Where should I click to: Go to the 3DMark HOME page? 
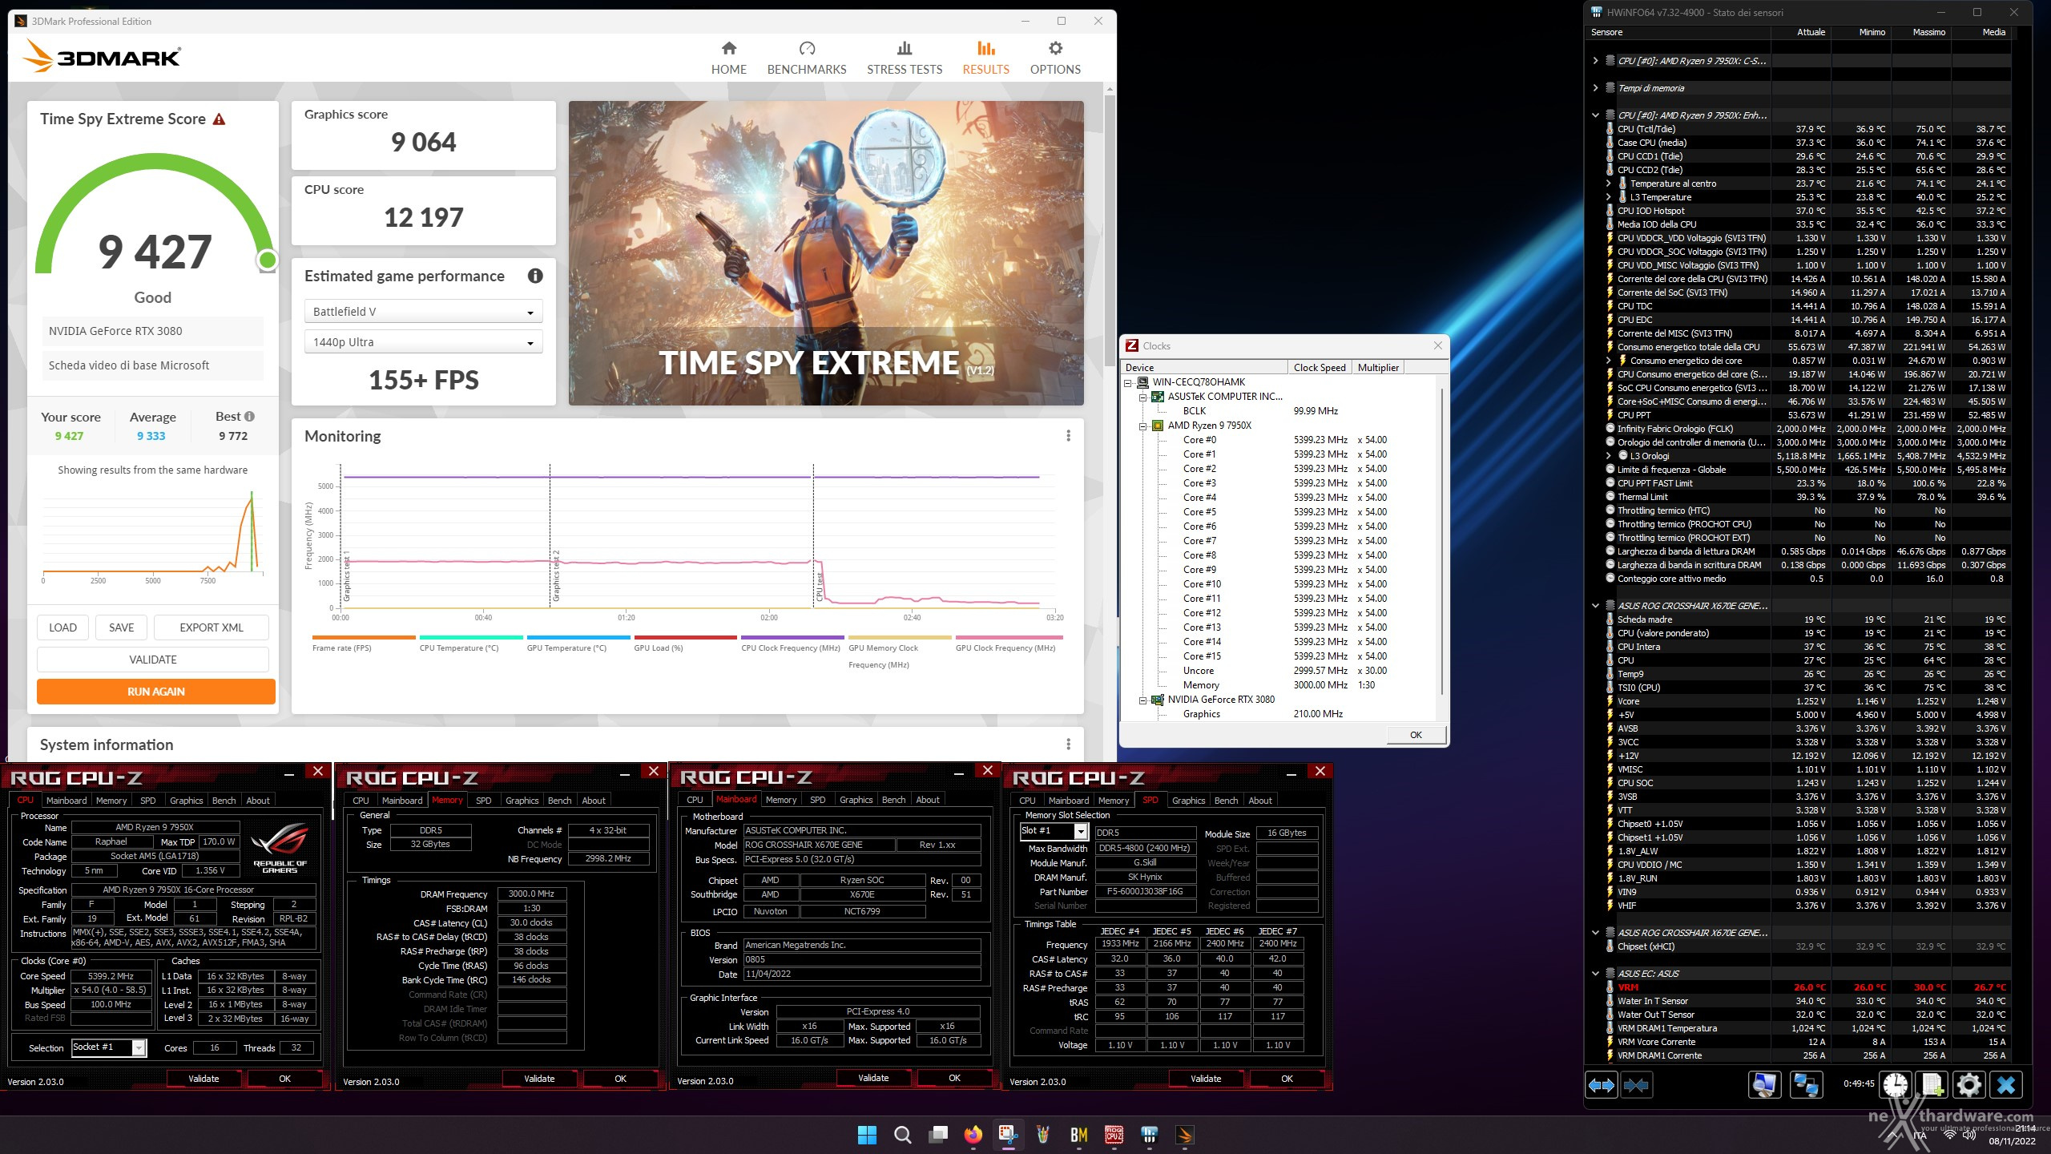coord(728,59)
